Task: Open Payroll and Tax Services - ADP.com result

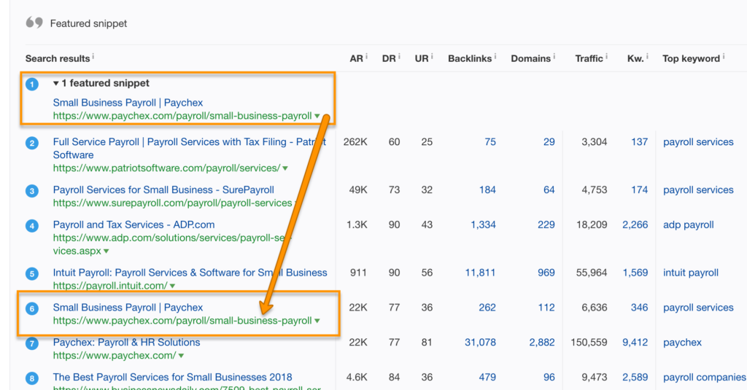Action: [134, 225]
